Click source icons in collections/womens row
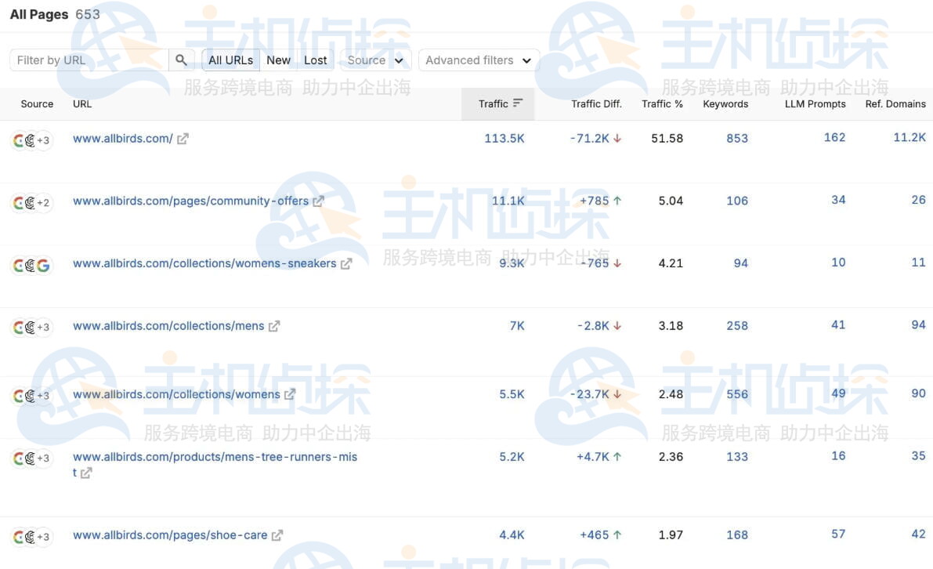Viewport: 933px width, 569px height. click(x=31, y=396)
